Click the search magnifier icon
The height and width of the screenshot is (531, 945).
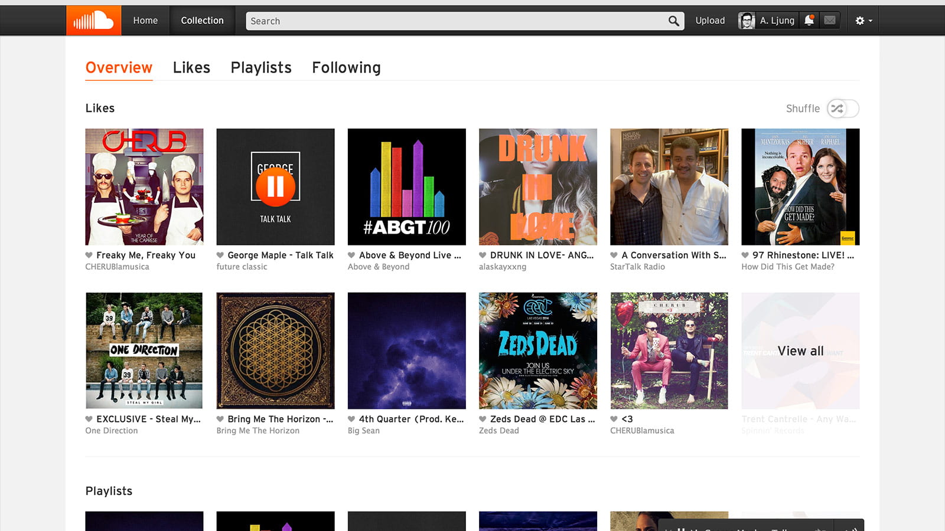click(x=673, y=21)
